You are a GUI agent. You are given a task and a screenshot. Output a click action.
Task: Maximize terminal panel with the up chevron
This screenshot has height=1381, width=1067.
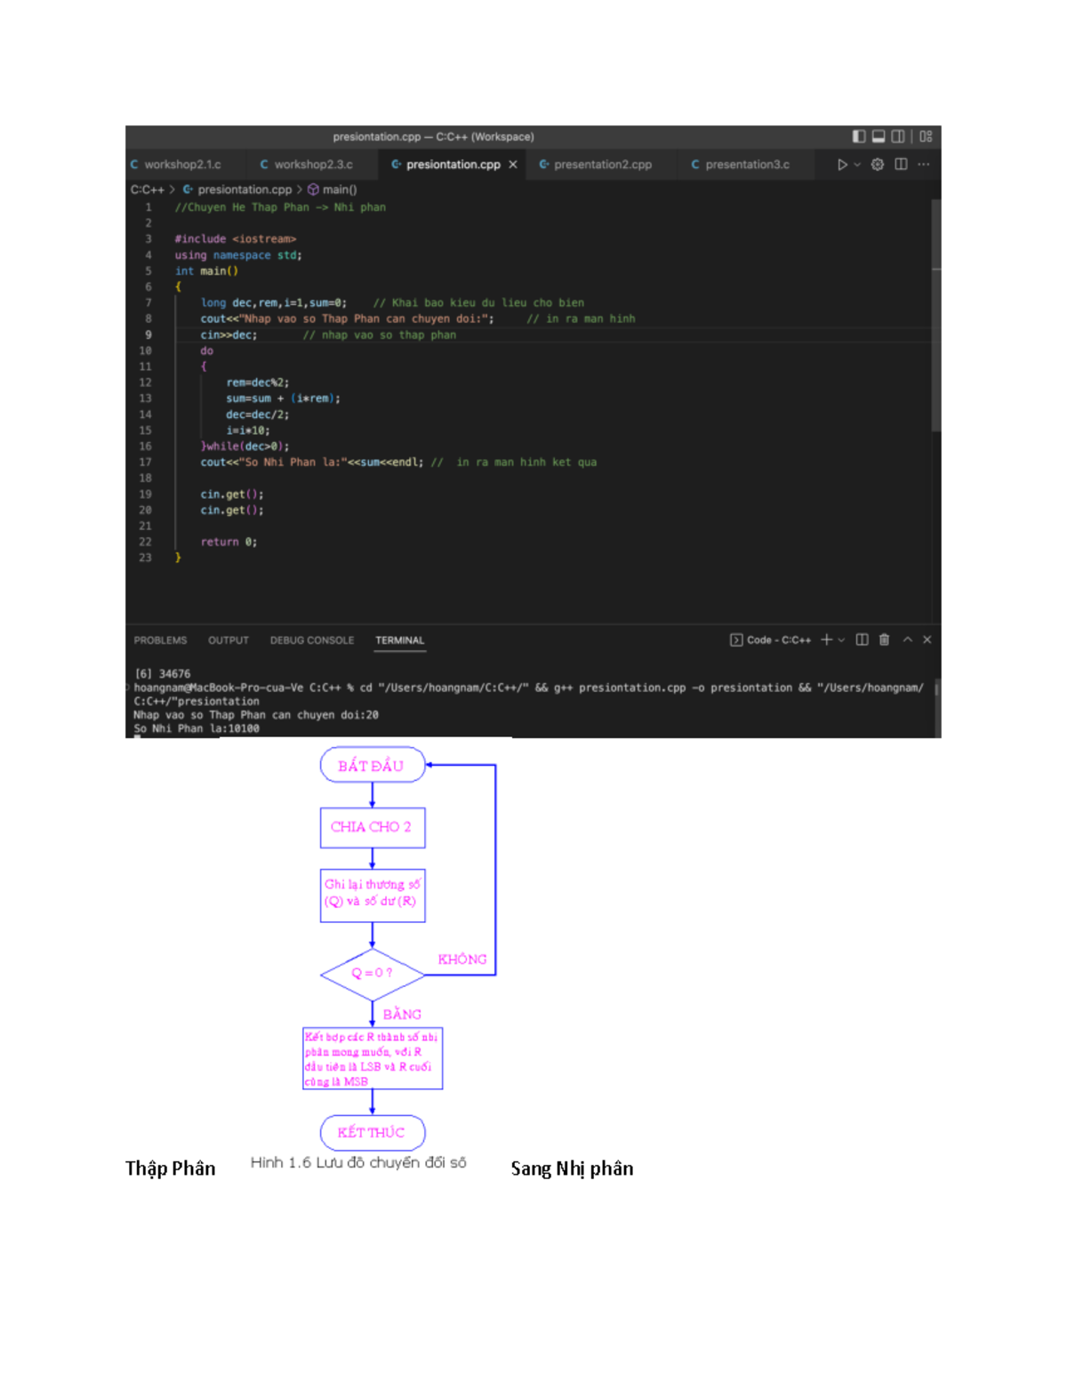907,639
